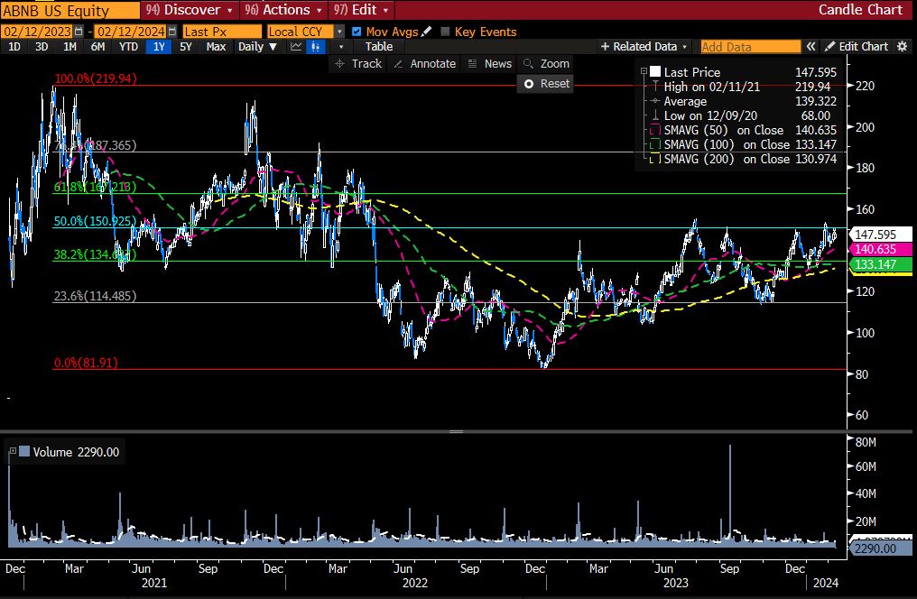Click the News list icon

[x=473, y=64]
